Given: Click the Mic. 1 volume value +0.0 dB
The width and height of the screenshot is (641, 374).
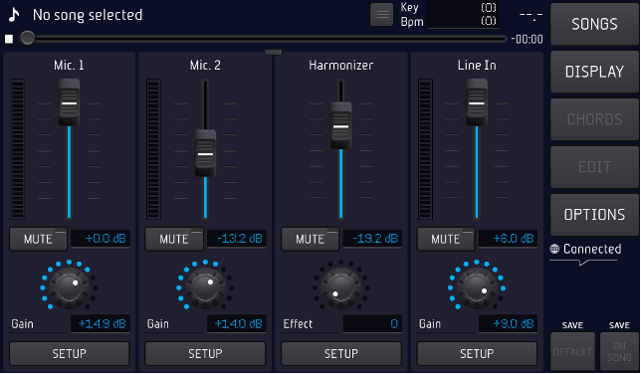Looking at the screenshot, I should coord(101,239).
